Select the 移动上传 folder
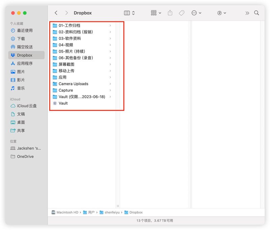The width and height of the screenshot is (270, 230). coord(82,71)
